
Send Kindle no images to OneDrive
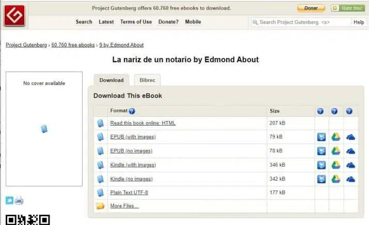tap(350, 180)
